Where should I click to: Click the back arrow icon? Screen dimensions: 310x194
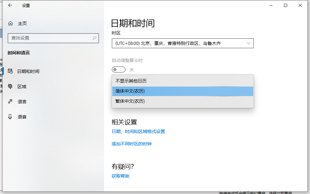point(10,5)
